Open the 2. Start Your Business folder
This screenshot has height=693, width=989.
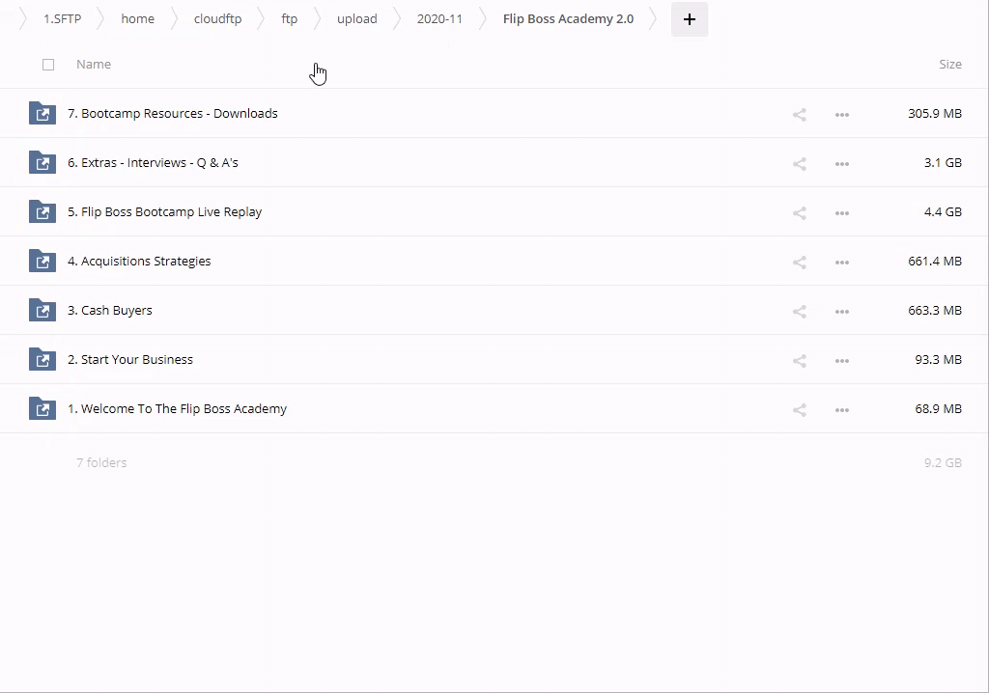point(136,359)
